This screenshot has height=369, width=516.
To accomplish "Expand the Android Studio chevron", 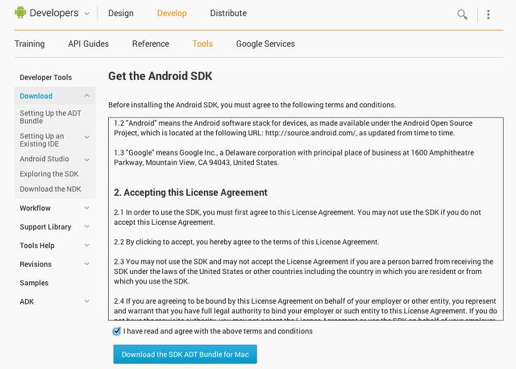I will tap(87, 160).
